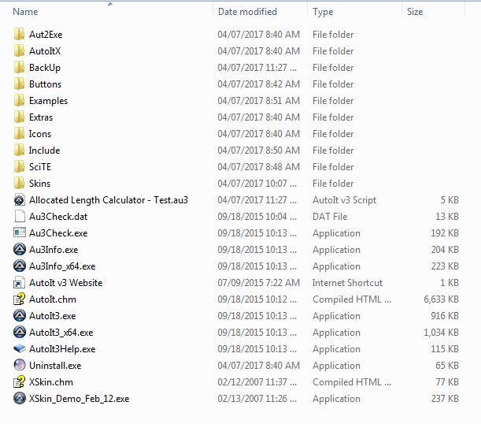Click the Aut2Exe folder icon
The width and height of the screenshot is (481, 424).
tap(19, 34)
